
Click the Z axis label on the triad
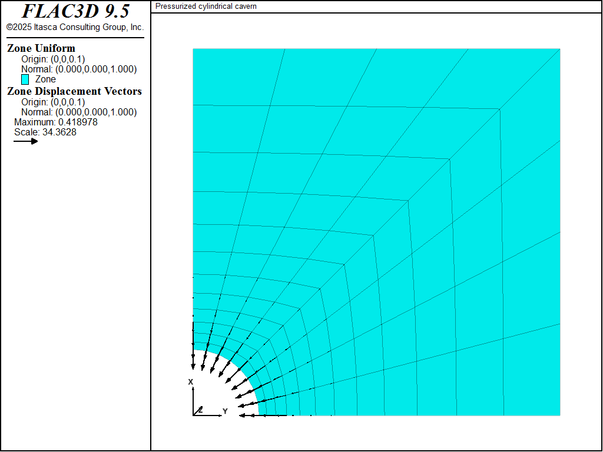point(200,410)
